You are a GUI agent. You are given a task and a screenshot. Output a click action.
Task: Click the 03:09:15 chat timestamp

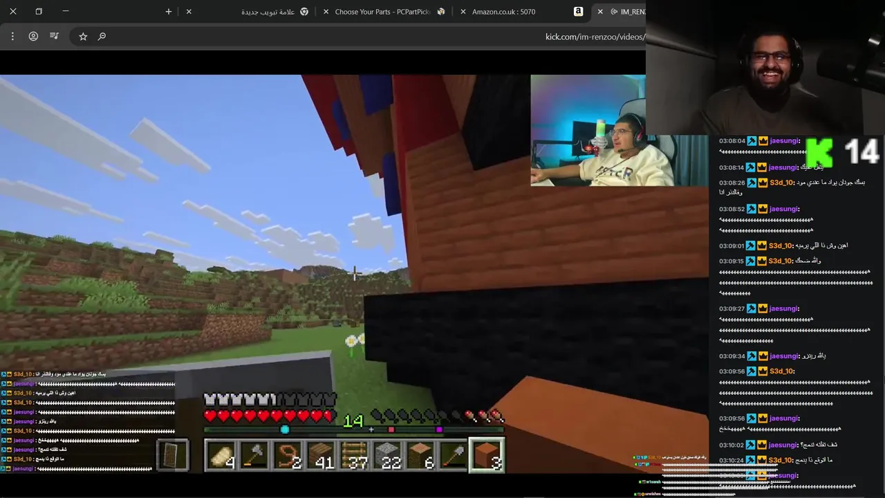(732, 261)
